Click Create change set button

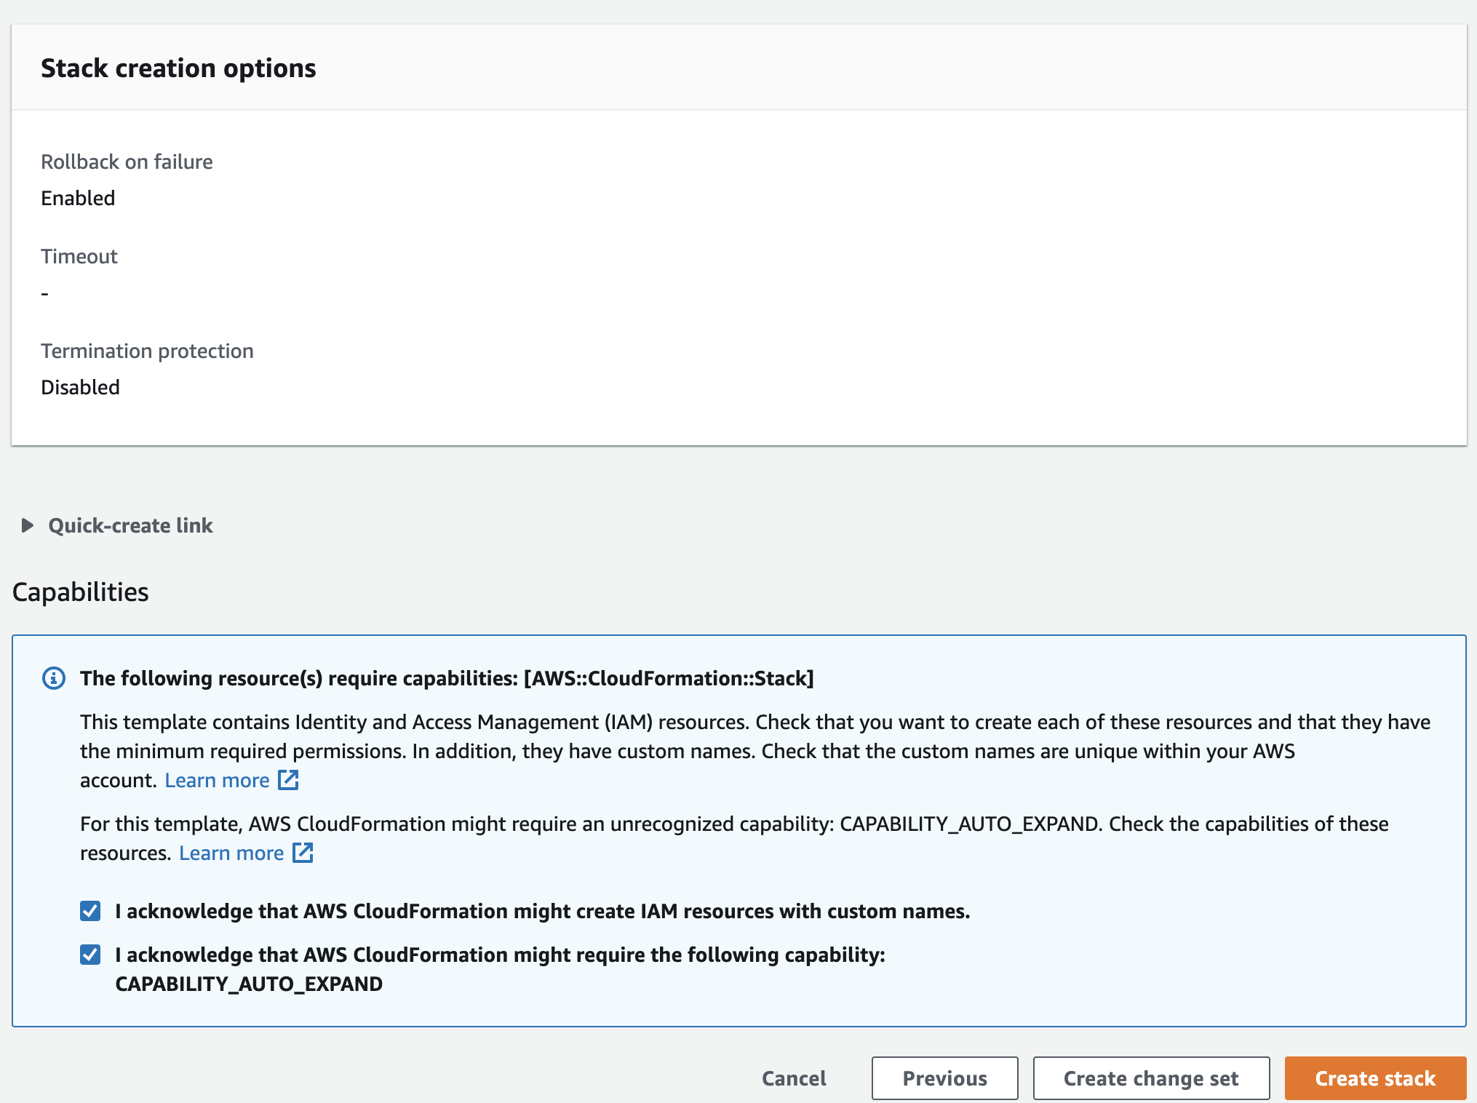[1151, 1078]
